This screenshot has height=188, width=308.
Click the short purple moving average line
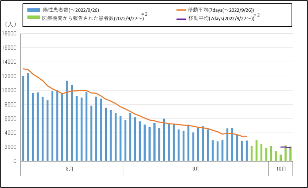[x=285, y=147]
